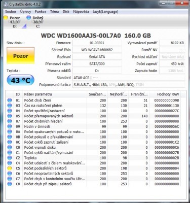The height and width of the screenshot is (203, 190).
Task: Click the blue status dot for C2 Teplota
Action: (x=10, y=158)
